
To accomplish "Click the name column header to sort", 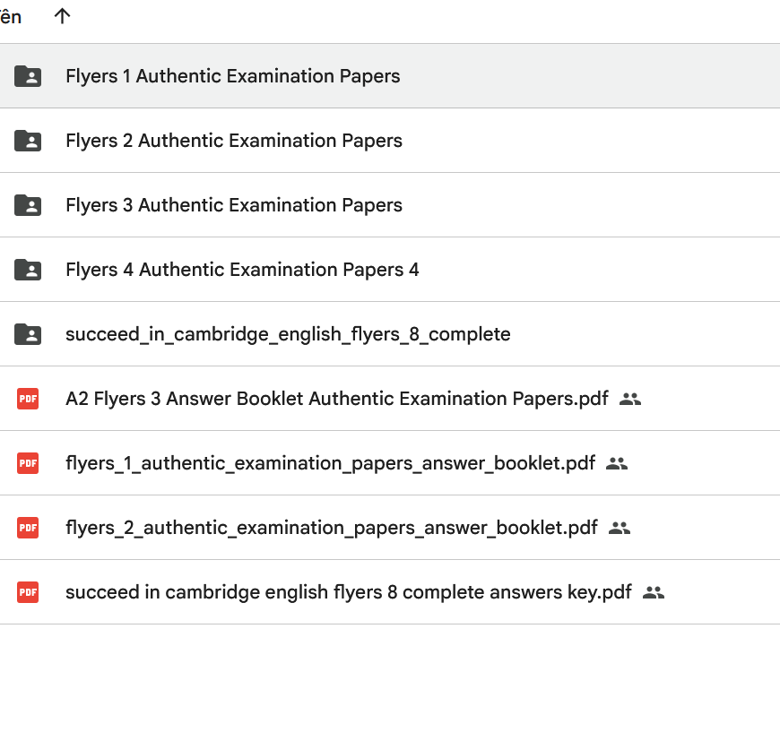I will coord(11,16).
